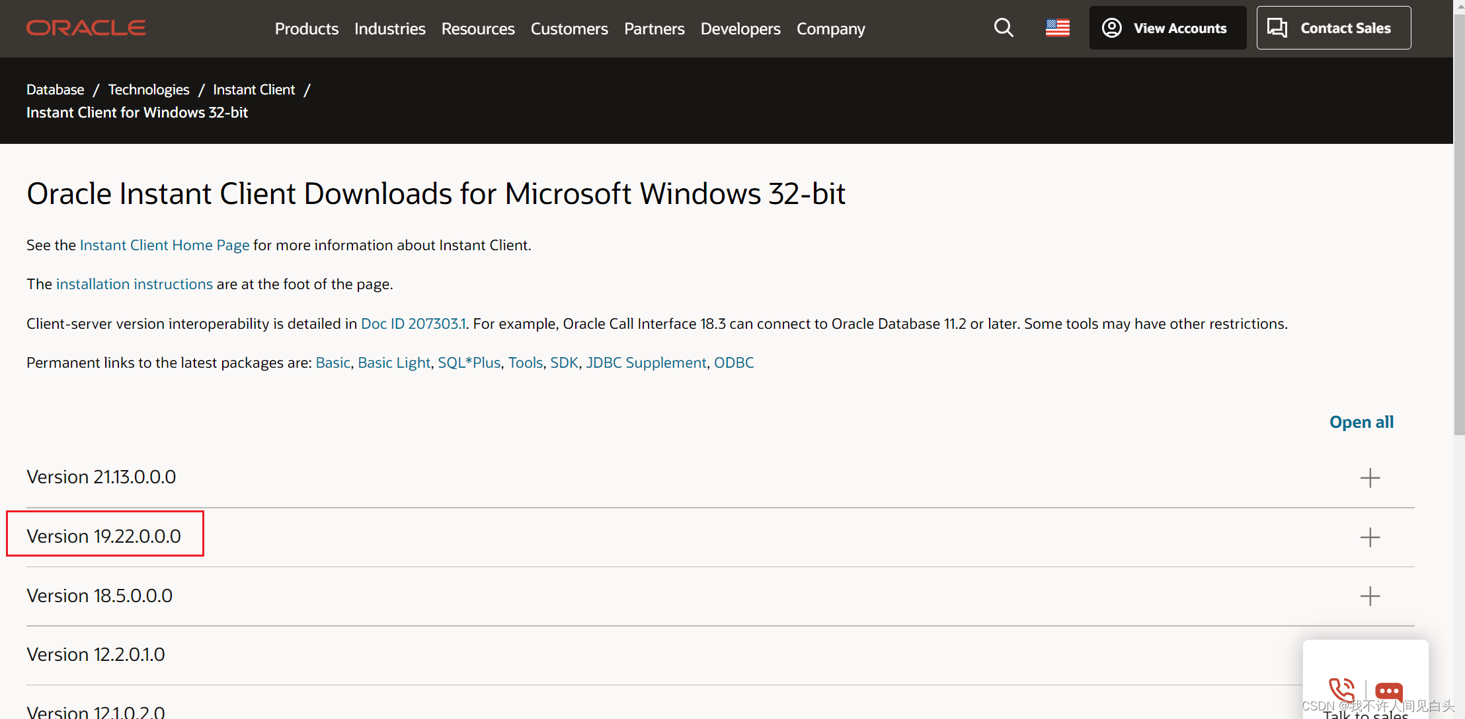This screenshot has width=1465, height=719.
Task: Click the View Accounts button
Action: click(1167, 28)
